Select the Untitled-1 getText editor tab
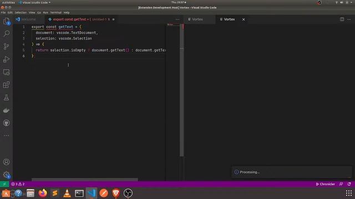 click(81, 19)
